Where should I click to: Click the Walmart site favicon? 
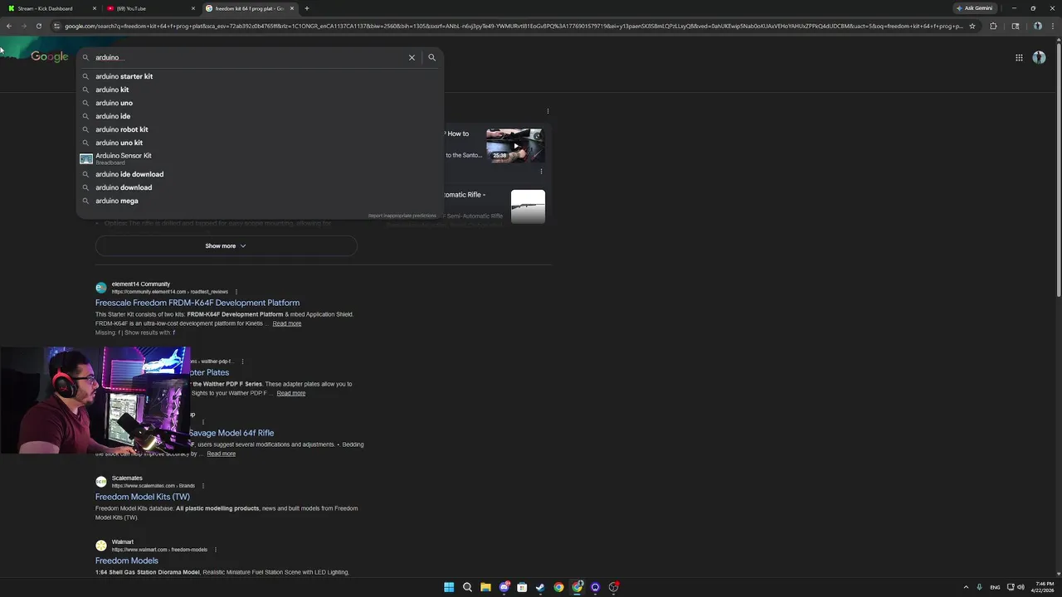click(101, 546)
